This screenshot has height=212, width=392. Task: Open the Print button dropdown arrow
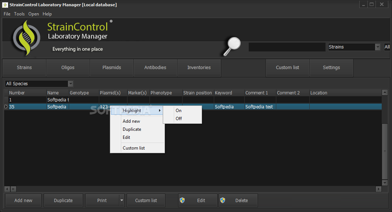pyautogui.click(x=122, y=200)
